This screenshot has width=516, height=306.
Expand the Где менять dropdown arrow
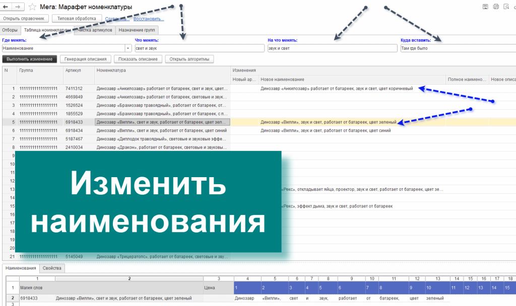[x=128, y=48]
